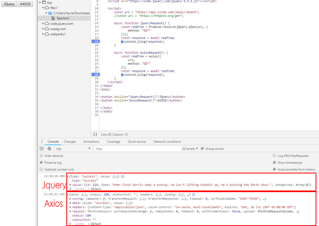Open the All levels log dropdown
Viewport: 319px width, 226px height.
tap(190, 149)
